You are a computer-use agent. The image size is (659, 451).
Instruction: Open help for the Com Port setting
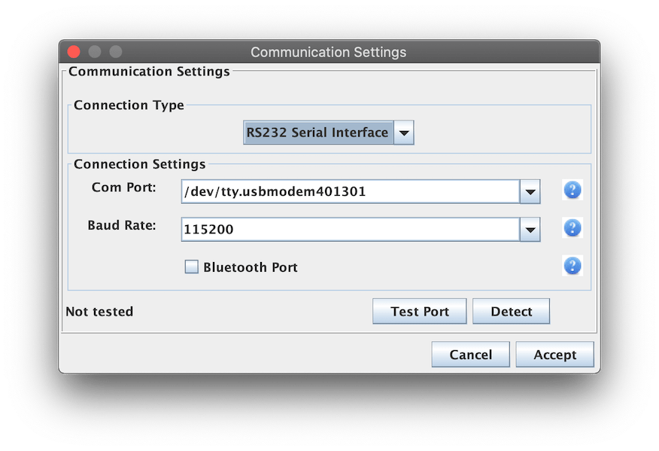(572, 190)
